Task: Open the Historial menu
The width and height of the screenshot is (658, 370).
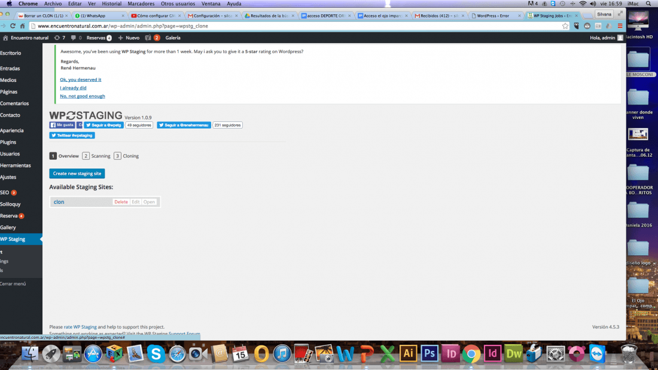Action: point(112,4)
